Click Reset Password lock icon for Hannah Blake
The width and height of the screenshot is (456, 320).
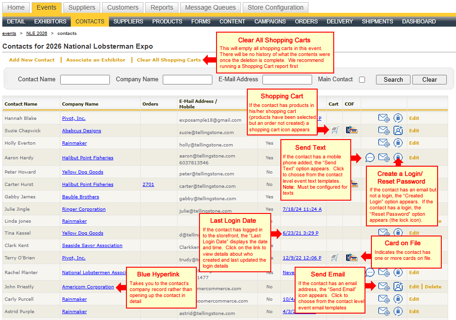[398, 118]
